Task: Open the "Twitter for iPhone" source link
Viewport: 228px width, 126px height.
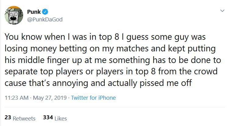Action: (93, 98)
